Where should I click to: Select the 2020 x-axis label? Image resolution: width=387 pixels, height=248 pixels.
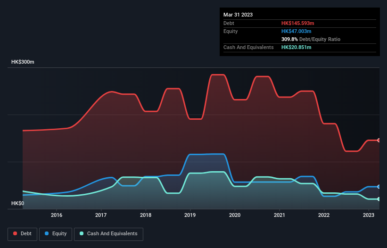pyautogui.click(x=235, y=215)
